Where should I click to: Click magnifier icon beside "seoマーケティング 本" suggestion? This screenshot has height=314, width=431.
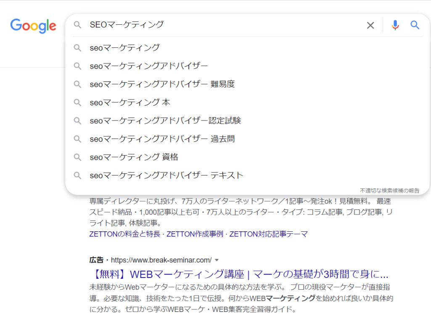pos(77,102)
